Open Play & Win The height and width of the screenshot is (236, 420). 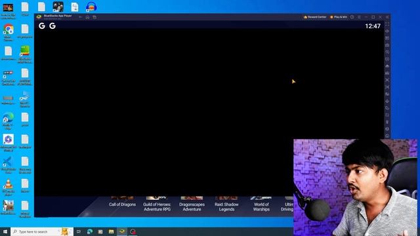point(339,17)
